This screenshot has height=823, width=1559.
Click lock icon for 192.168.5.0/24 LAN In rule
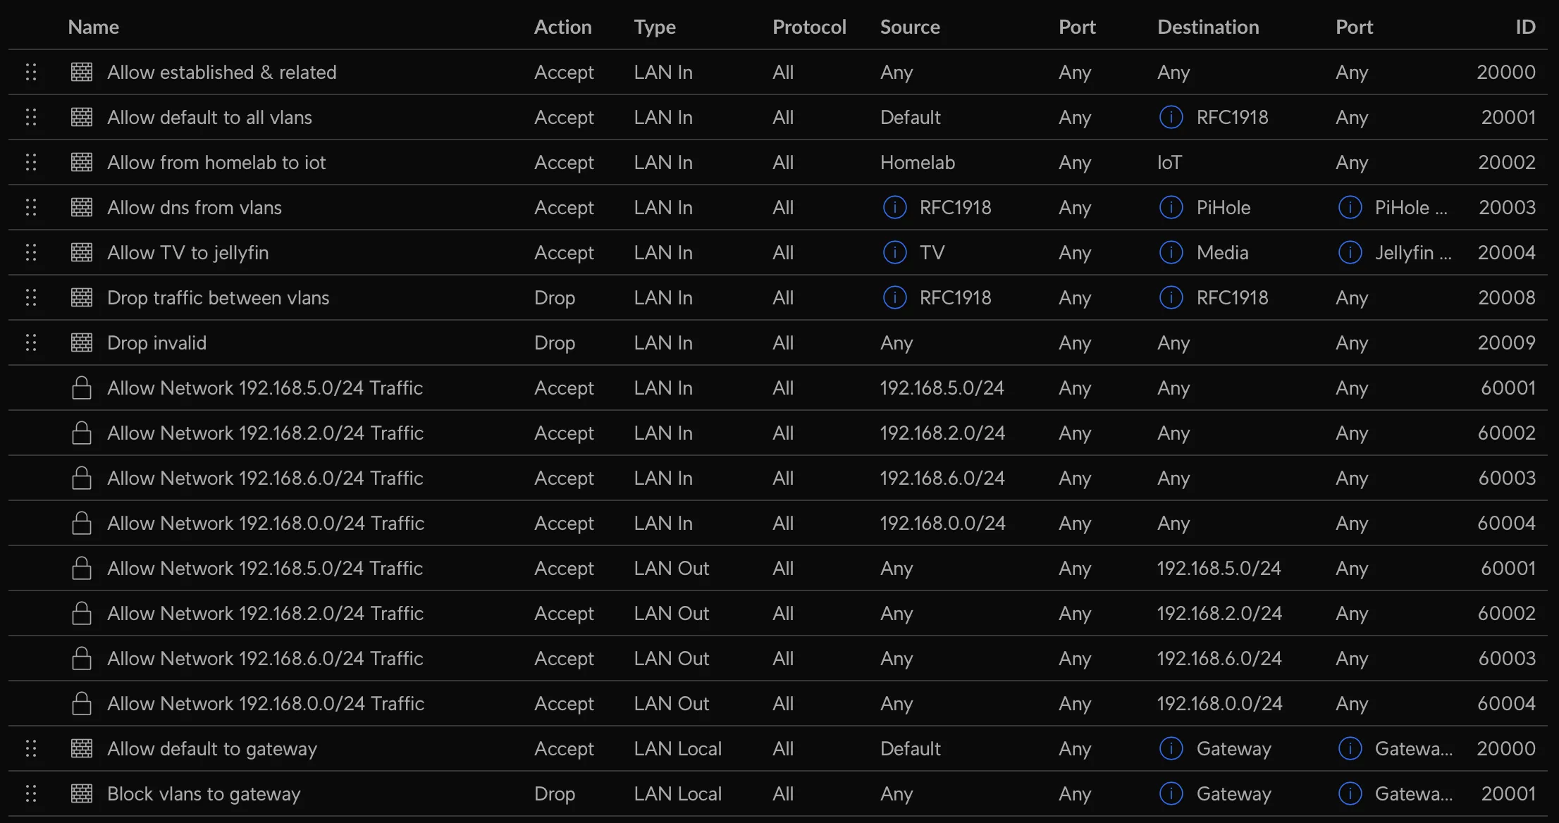[82, 388]
